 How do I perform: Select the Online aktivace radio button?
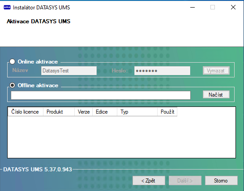(12, 62)
